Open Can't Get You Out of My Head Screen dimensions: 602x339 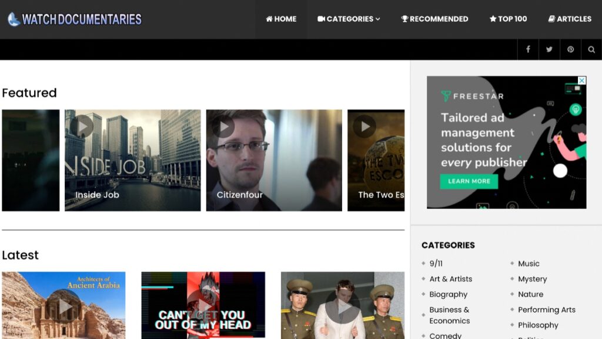click(x=203, y=305)
